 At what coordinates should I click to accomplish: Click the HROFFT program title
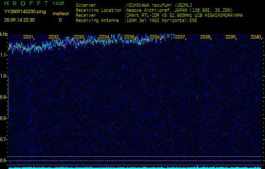[x=27, y=3]
